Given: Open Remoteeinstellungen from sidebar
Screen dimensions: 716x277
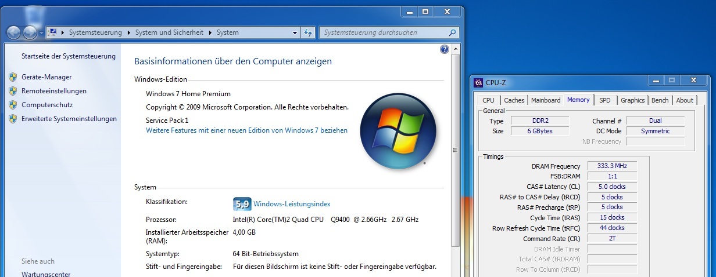Looking at the screenshot, I should click(54, 91).
